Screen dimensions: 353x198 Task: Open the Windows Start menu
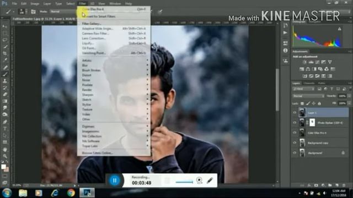7,193
